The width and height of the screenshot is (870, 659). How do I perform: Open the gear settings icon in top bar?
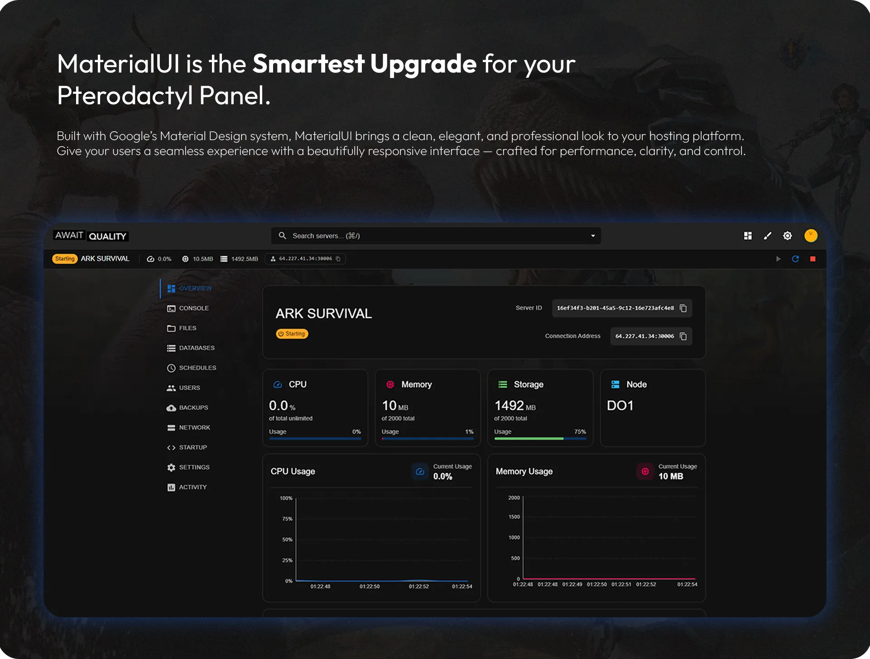(788, 236)
